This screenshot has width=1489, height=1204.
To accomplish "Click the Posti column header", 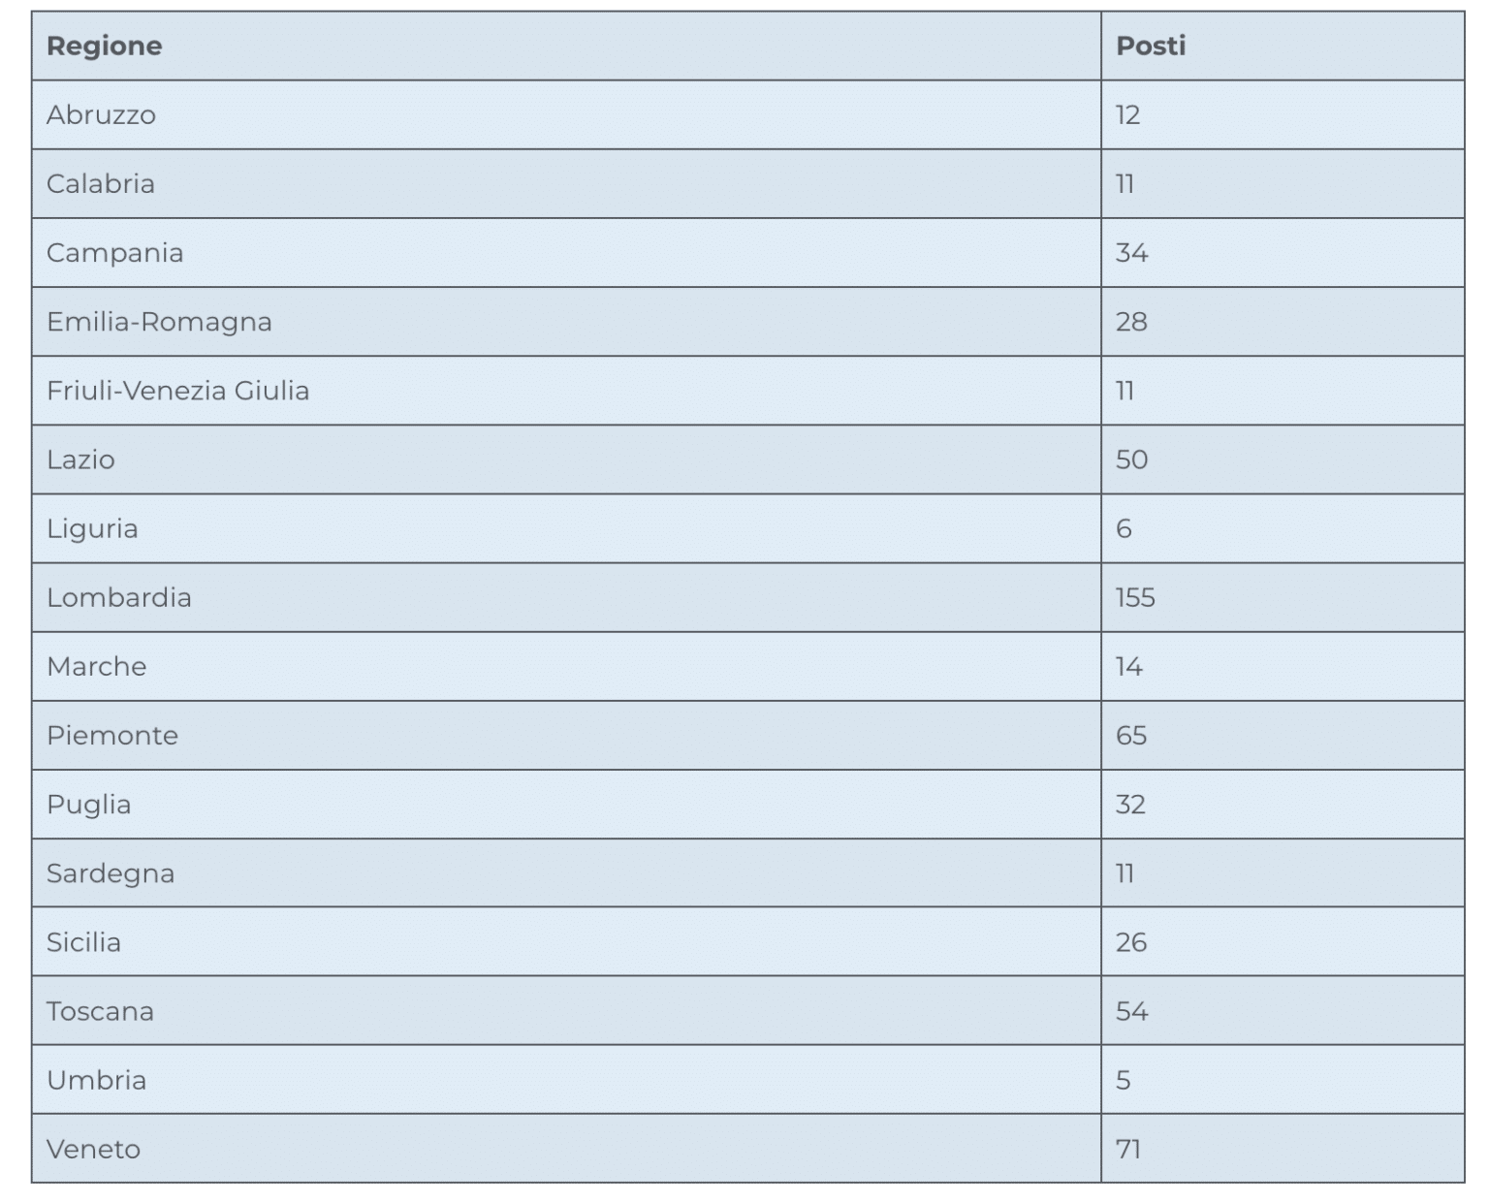I will click(1151, 47).
